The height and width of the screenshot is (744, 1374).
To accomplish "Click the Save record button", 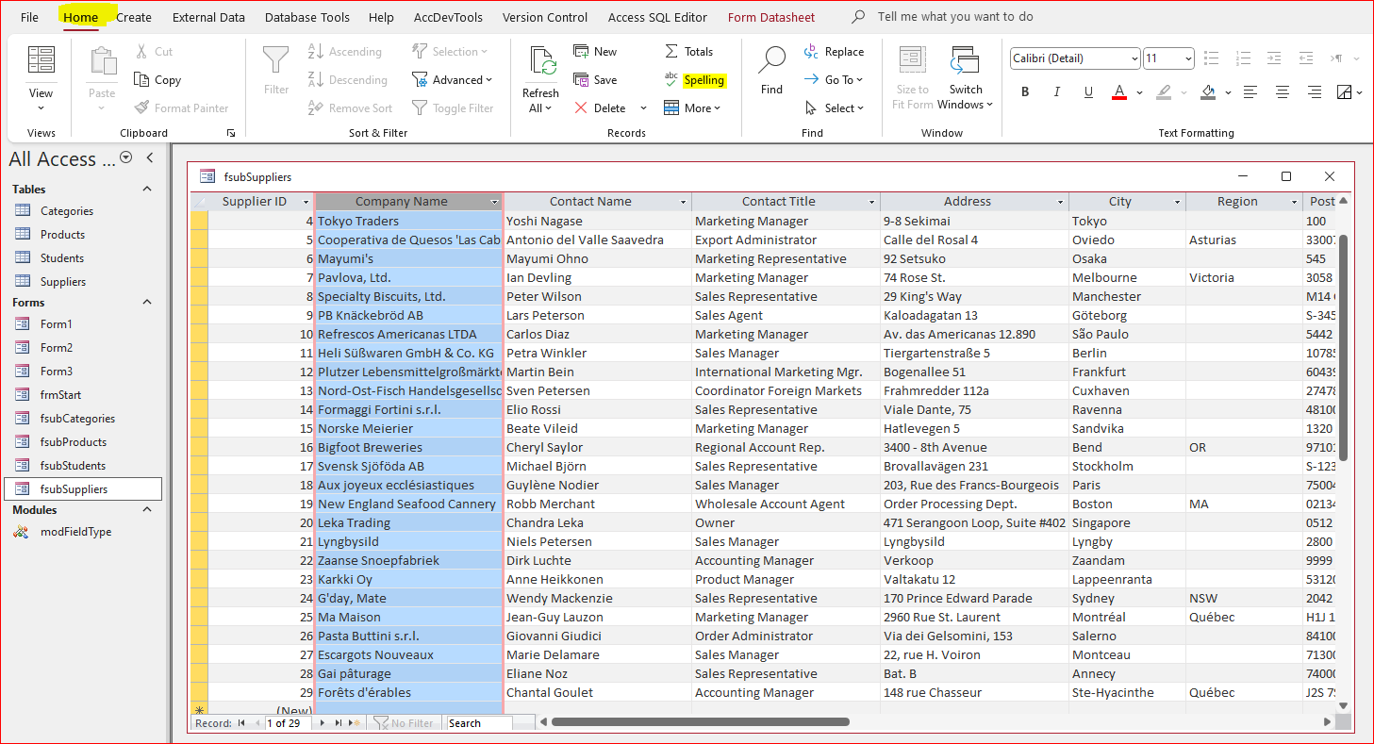I will tap(595, 80).
